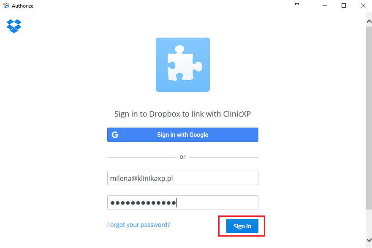372x248 pixels.
Task: Focus the email field with milena@klinikaxp.pl
Action: (183, 178)
